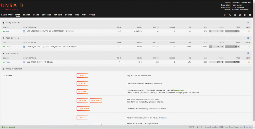Click the Clear Stats button
This screenshot has height=129, width=255.
tap(83, 109)
